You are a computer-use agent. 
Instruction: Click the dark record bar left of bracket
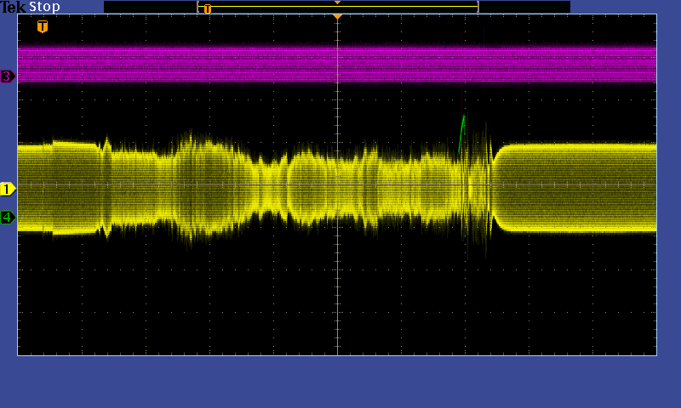(149, 7)
